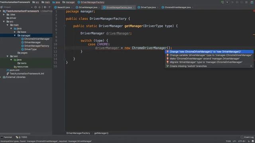Click manager in the navigation breadcrumb

click(x=70, y=2)
